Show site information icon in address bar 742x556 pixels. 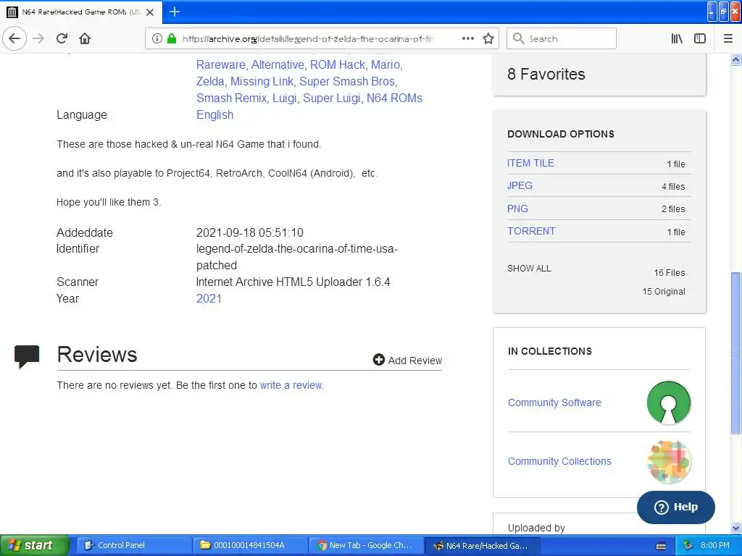point(157,39)
